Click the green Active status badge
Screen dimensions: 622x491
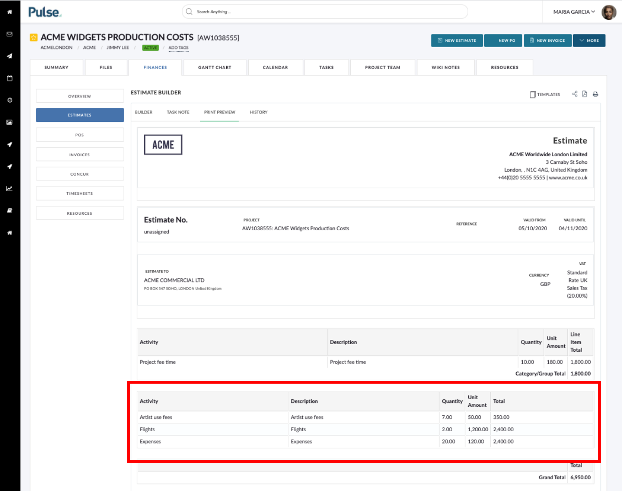(150, 48)
